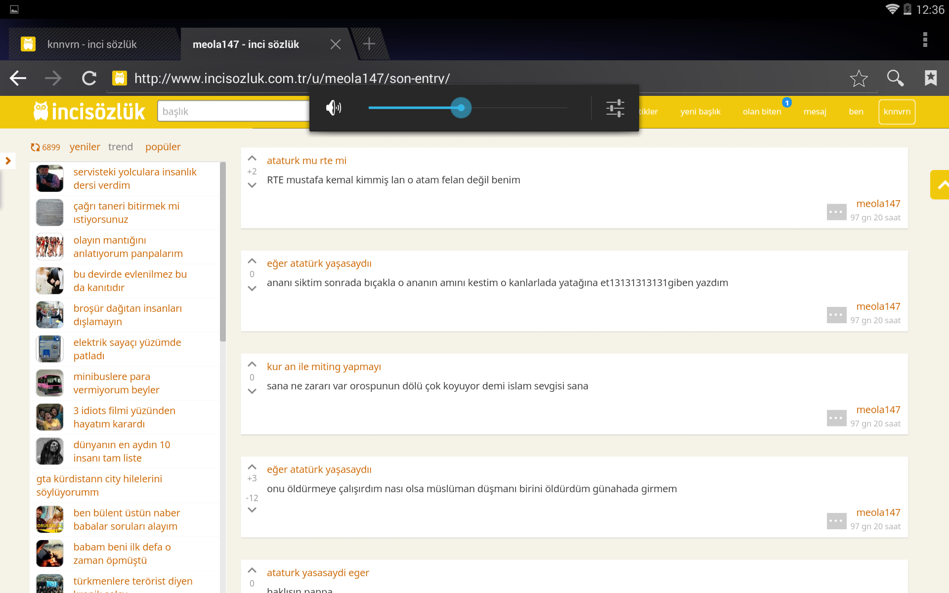Adjust the volume slider handle

pyautogui.click(x=461, y=108)
